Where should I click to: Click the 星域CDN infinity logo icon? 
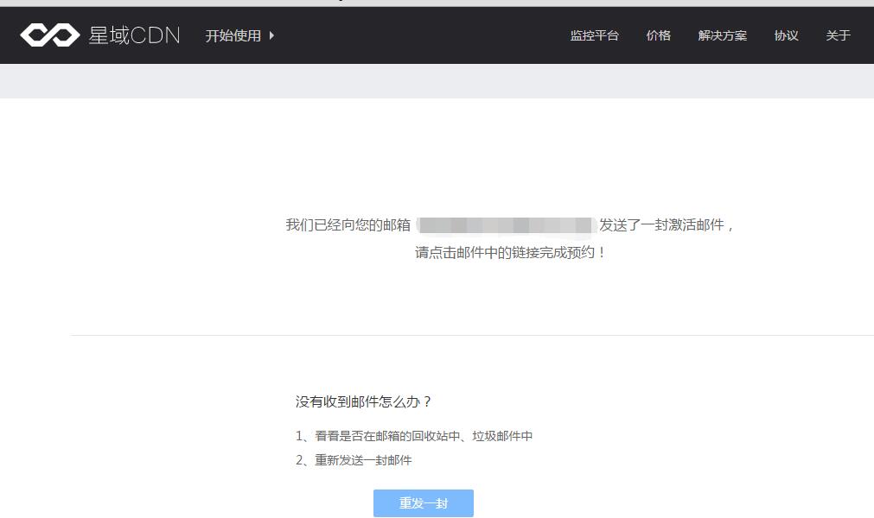point(49,35)
